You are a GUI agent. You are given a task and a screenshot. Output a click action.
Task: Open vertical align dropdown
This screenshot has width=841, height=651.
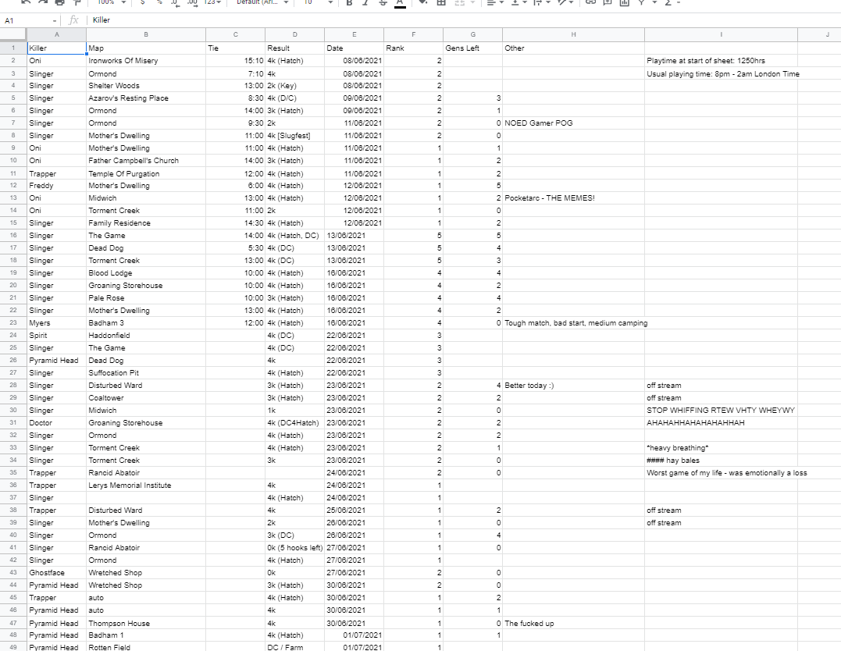coord(518,2)
